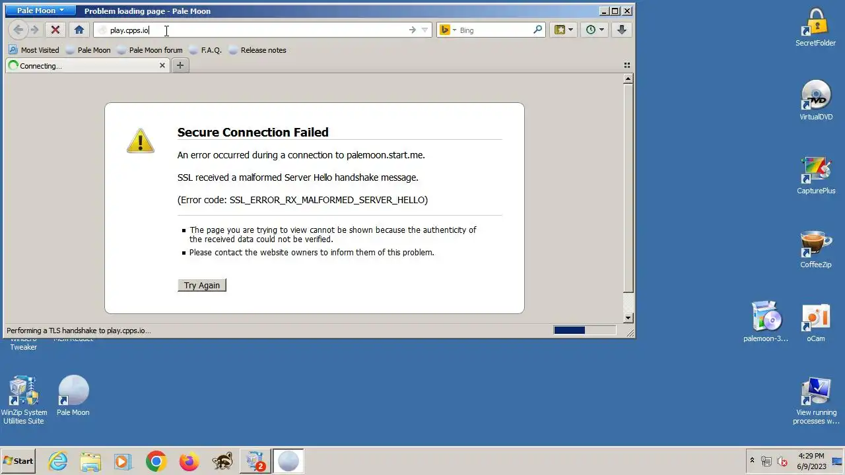Select the Pale Moon desktop shortcut
This screenshot has height=475, width=845.
click(x=73, y=396)
